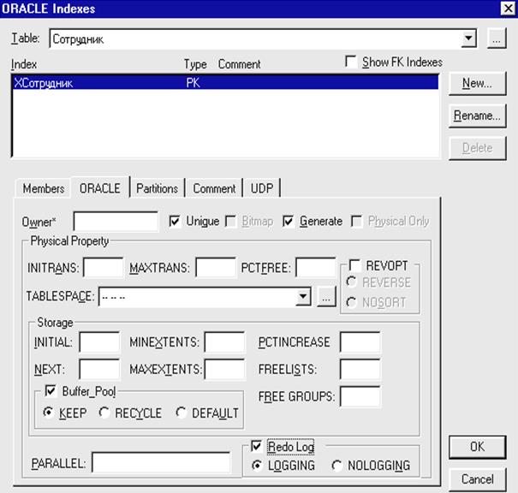This screenshot has height=493, width=518.
Task: Click the Rename... button
Action: pos(477,116)
